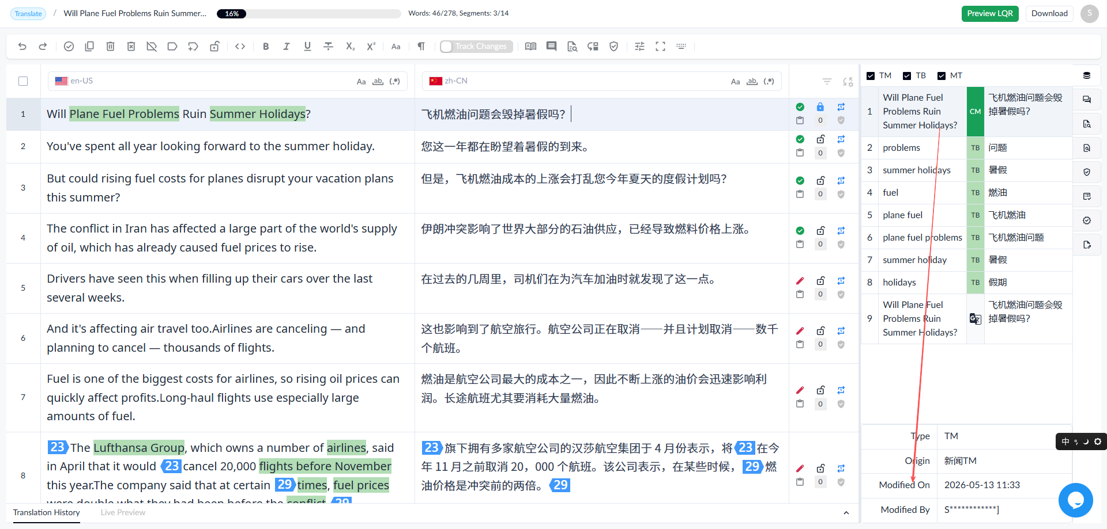Apply bold formatting
Screen dimensions: 1107x529
tap(266, 47)
